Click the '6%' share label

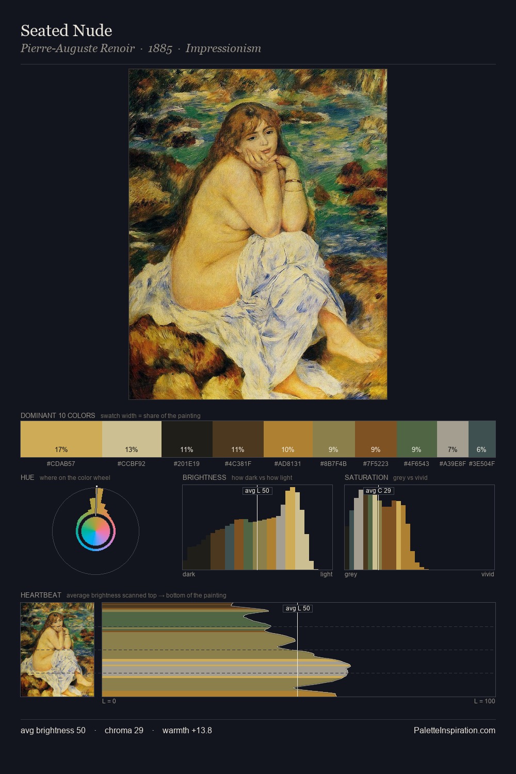point(481,450)
